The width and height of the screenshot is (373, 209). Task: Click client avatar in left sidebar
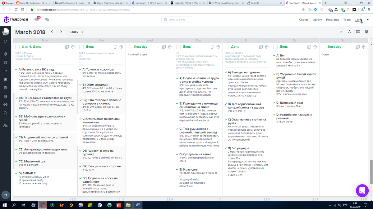[6, 32]
